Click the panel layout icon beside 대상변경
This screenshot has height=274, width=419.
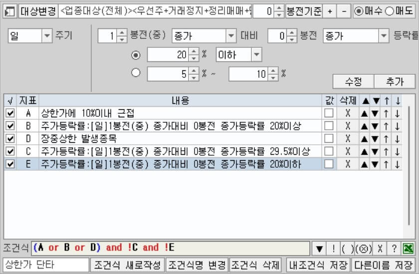coord(10,11)
